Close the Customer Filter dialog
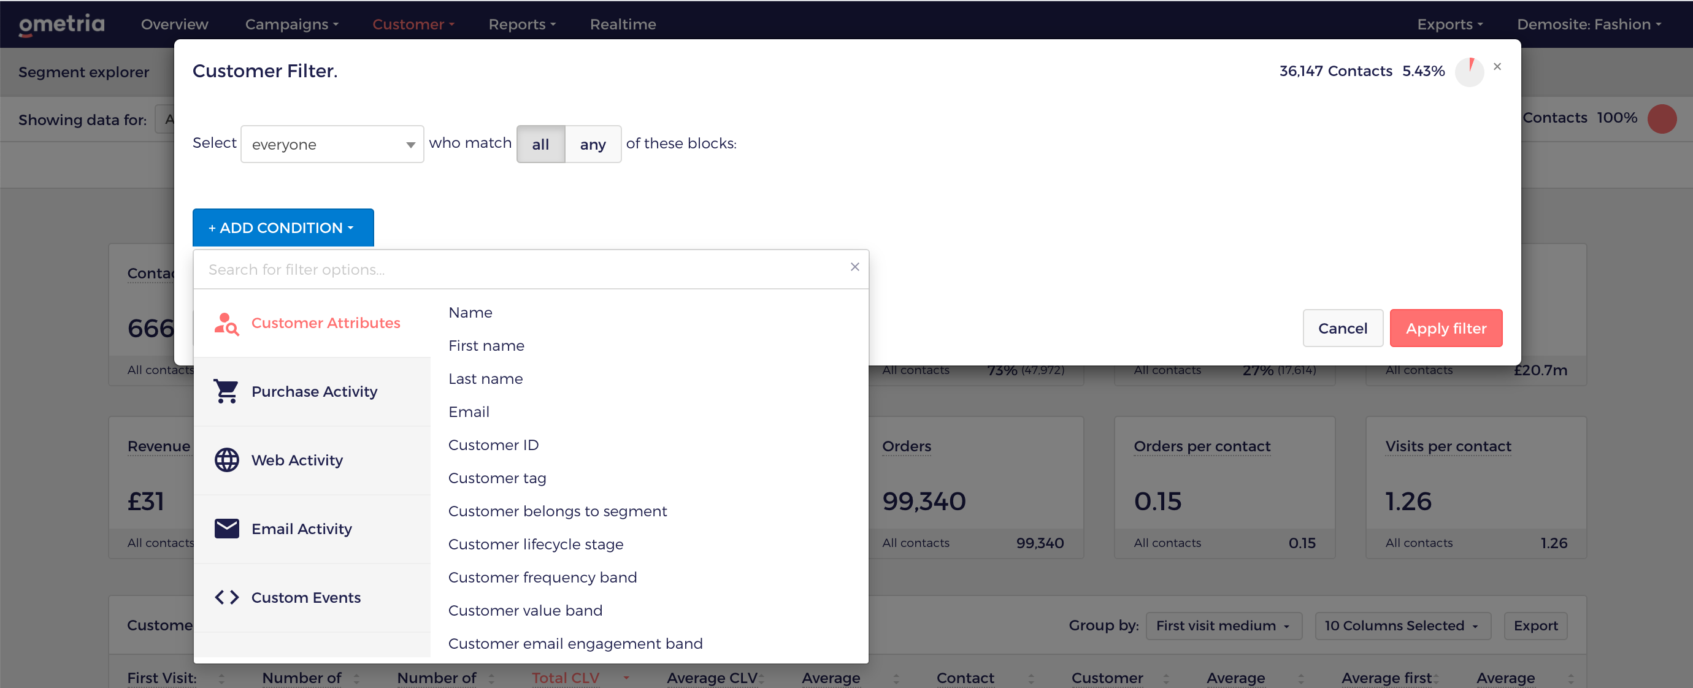The height and width of the screenshot is (688, 1693). [1497, 66]
